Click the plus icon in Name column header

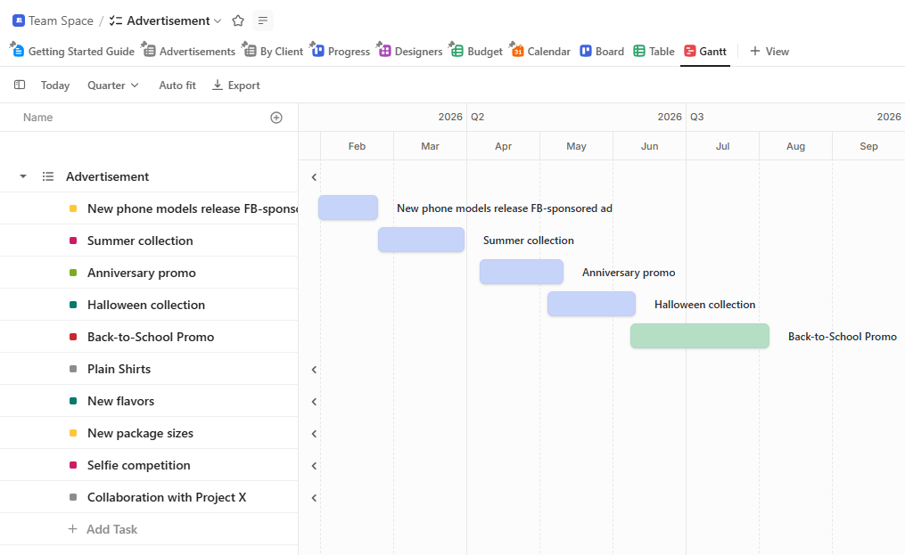276,117
